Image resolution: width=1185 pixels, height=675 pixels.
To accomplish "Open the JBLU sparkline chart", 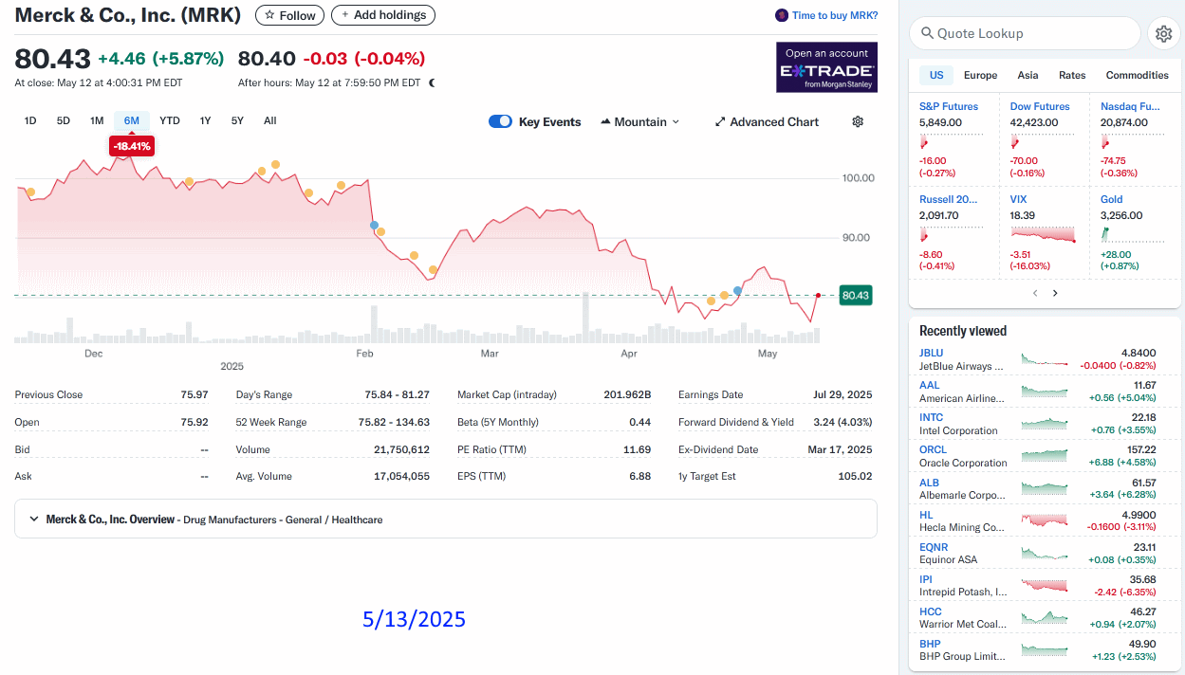I will click(x=1045, y=360).
